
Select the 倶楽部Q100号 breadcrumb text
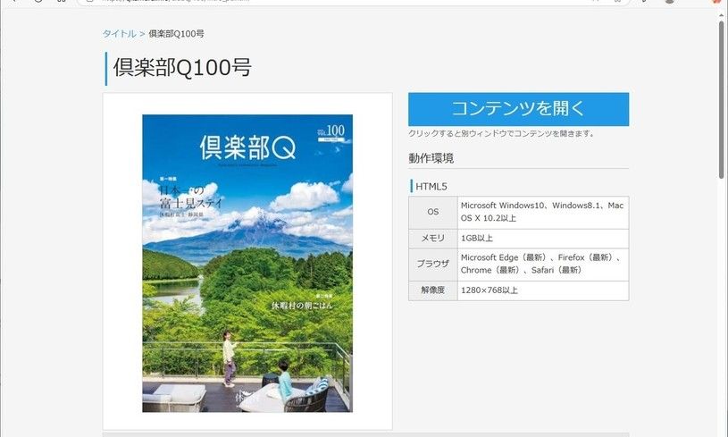(177, 34)
